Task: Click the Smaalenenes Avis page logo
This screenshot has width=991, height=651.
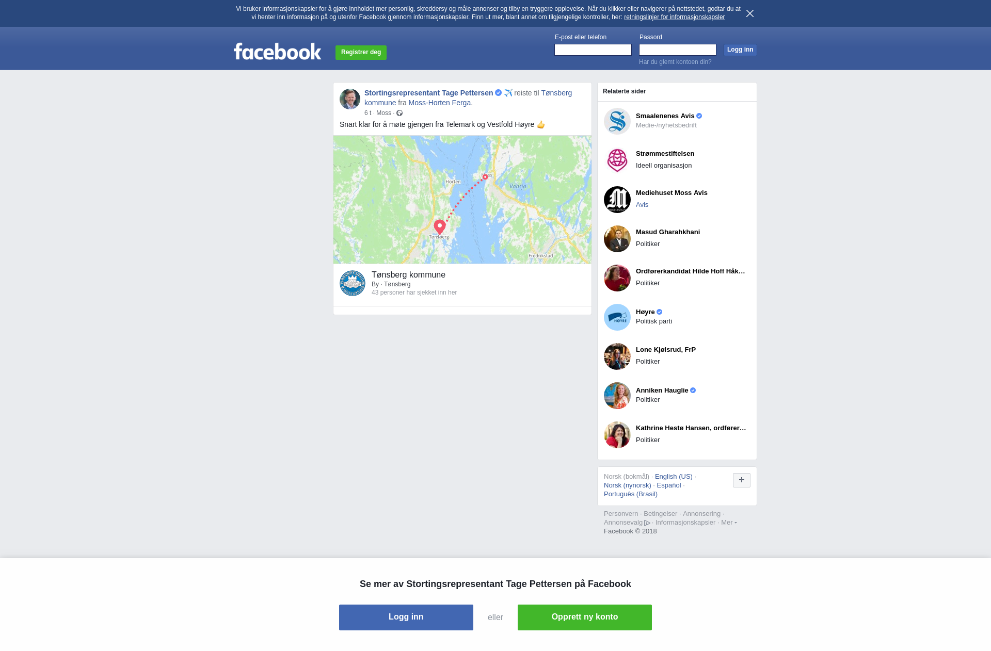Action: tap(617, 121)
